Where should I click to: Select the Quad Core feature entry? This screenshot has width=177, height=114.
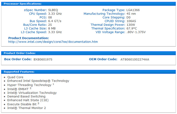[15, 77]
